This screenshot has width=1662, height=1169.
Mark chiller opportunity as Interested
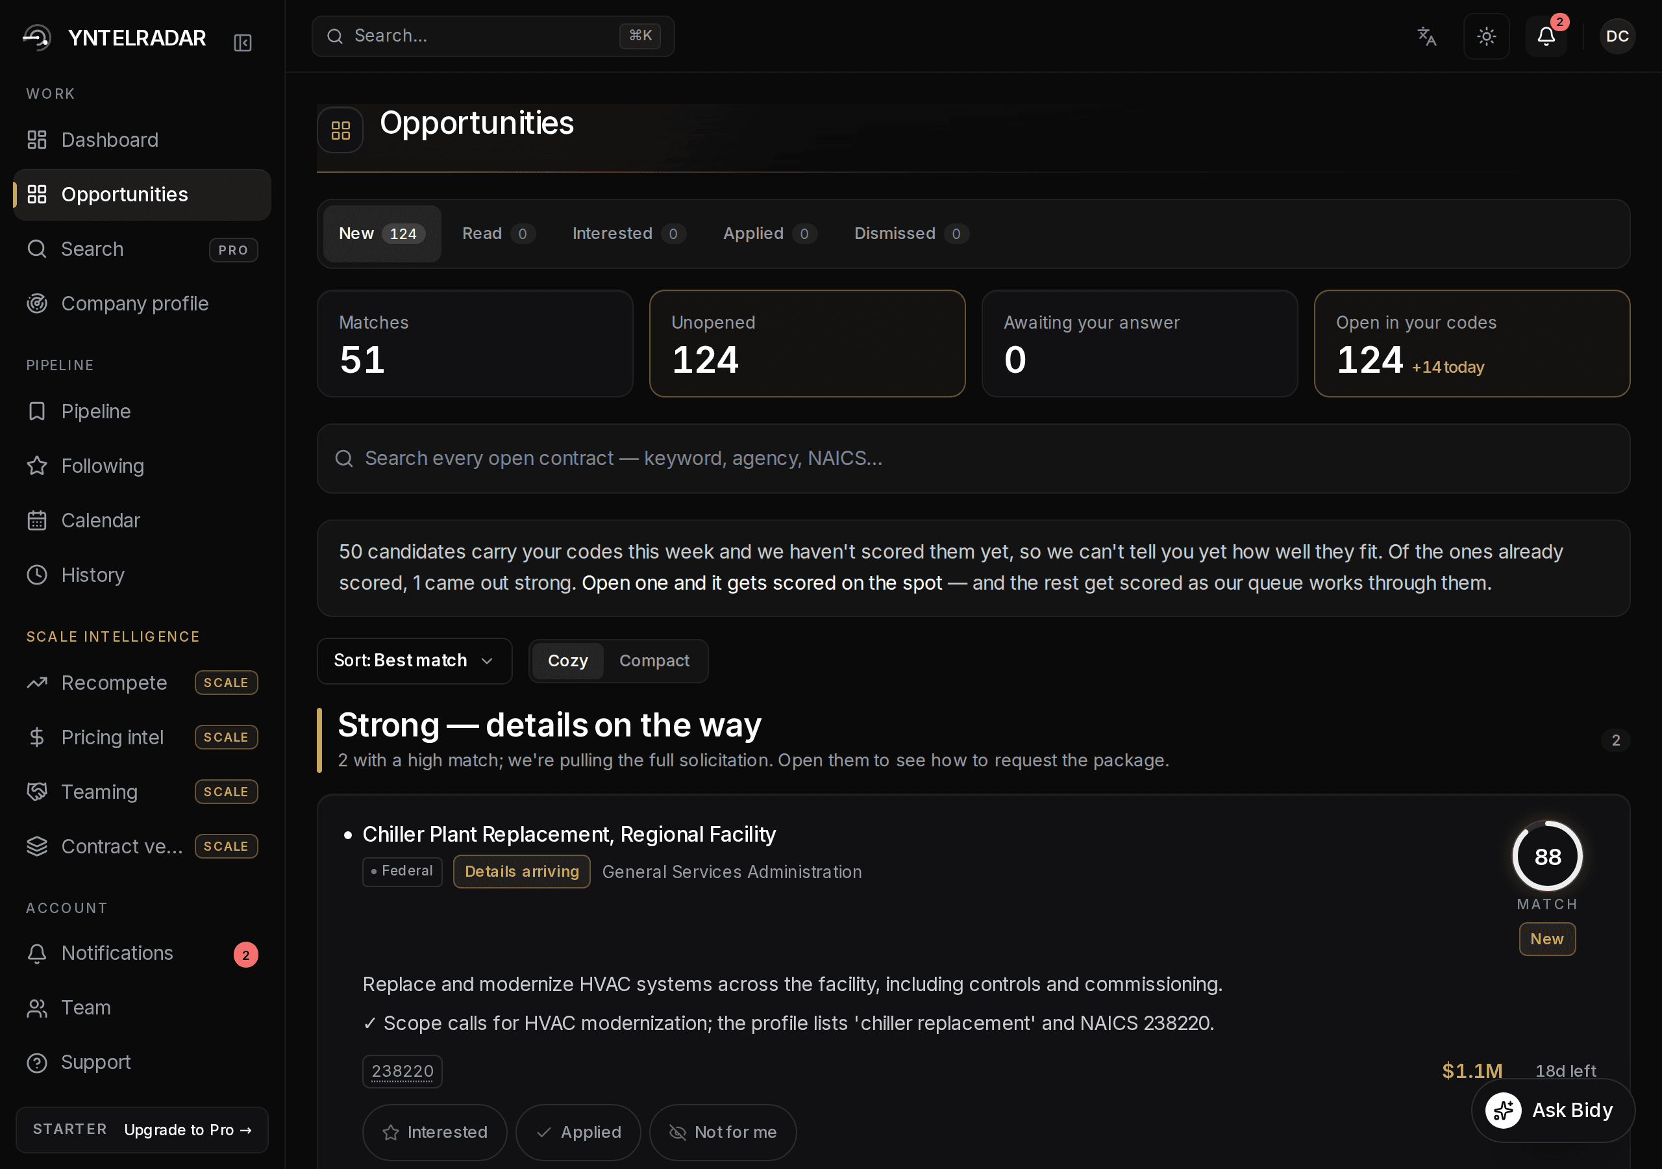tap(434, 1132)
